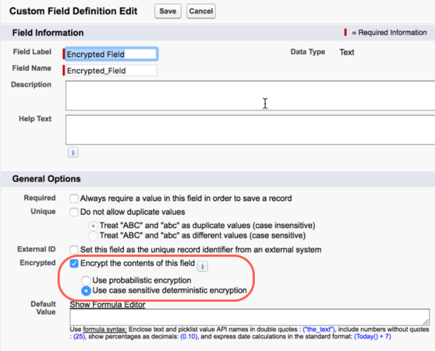This screenshot has width=435, height=351.
Task: Enable the Required value checkbox
Action: click(x=74, y=199)
